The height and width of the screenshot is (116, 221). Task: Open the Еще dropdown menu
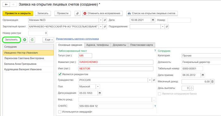(48, 40)
